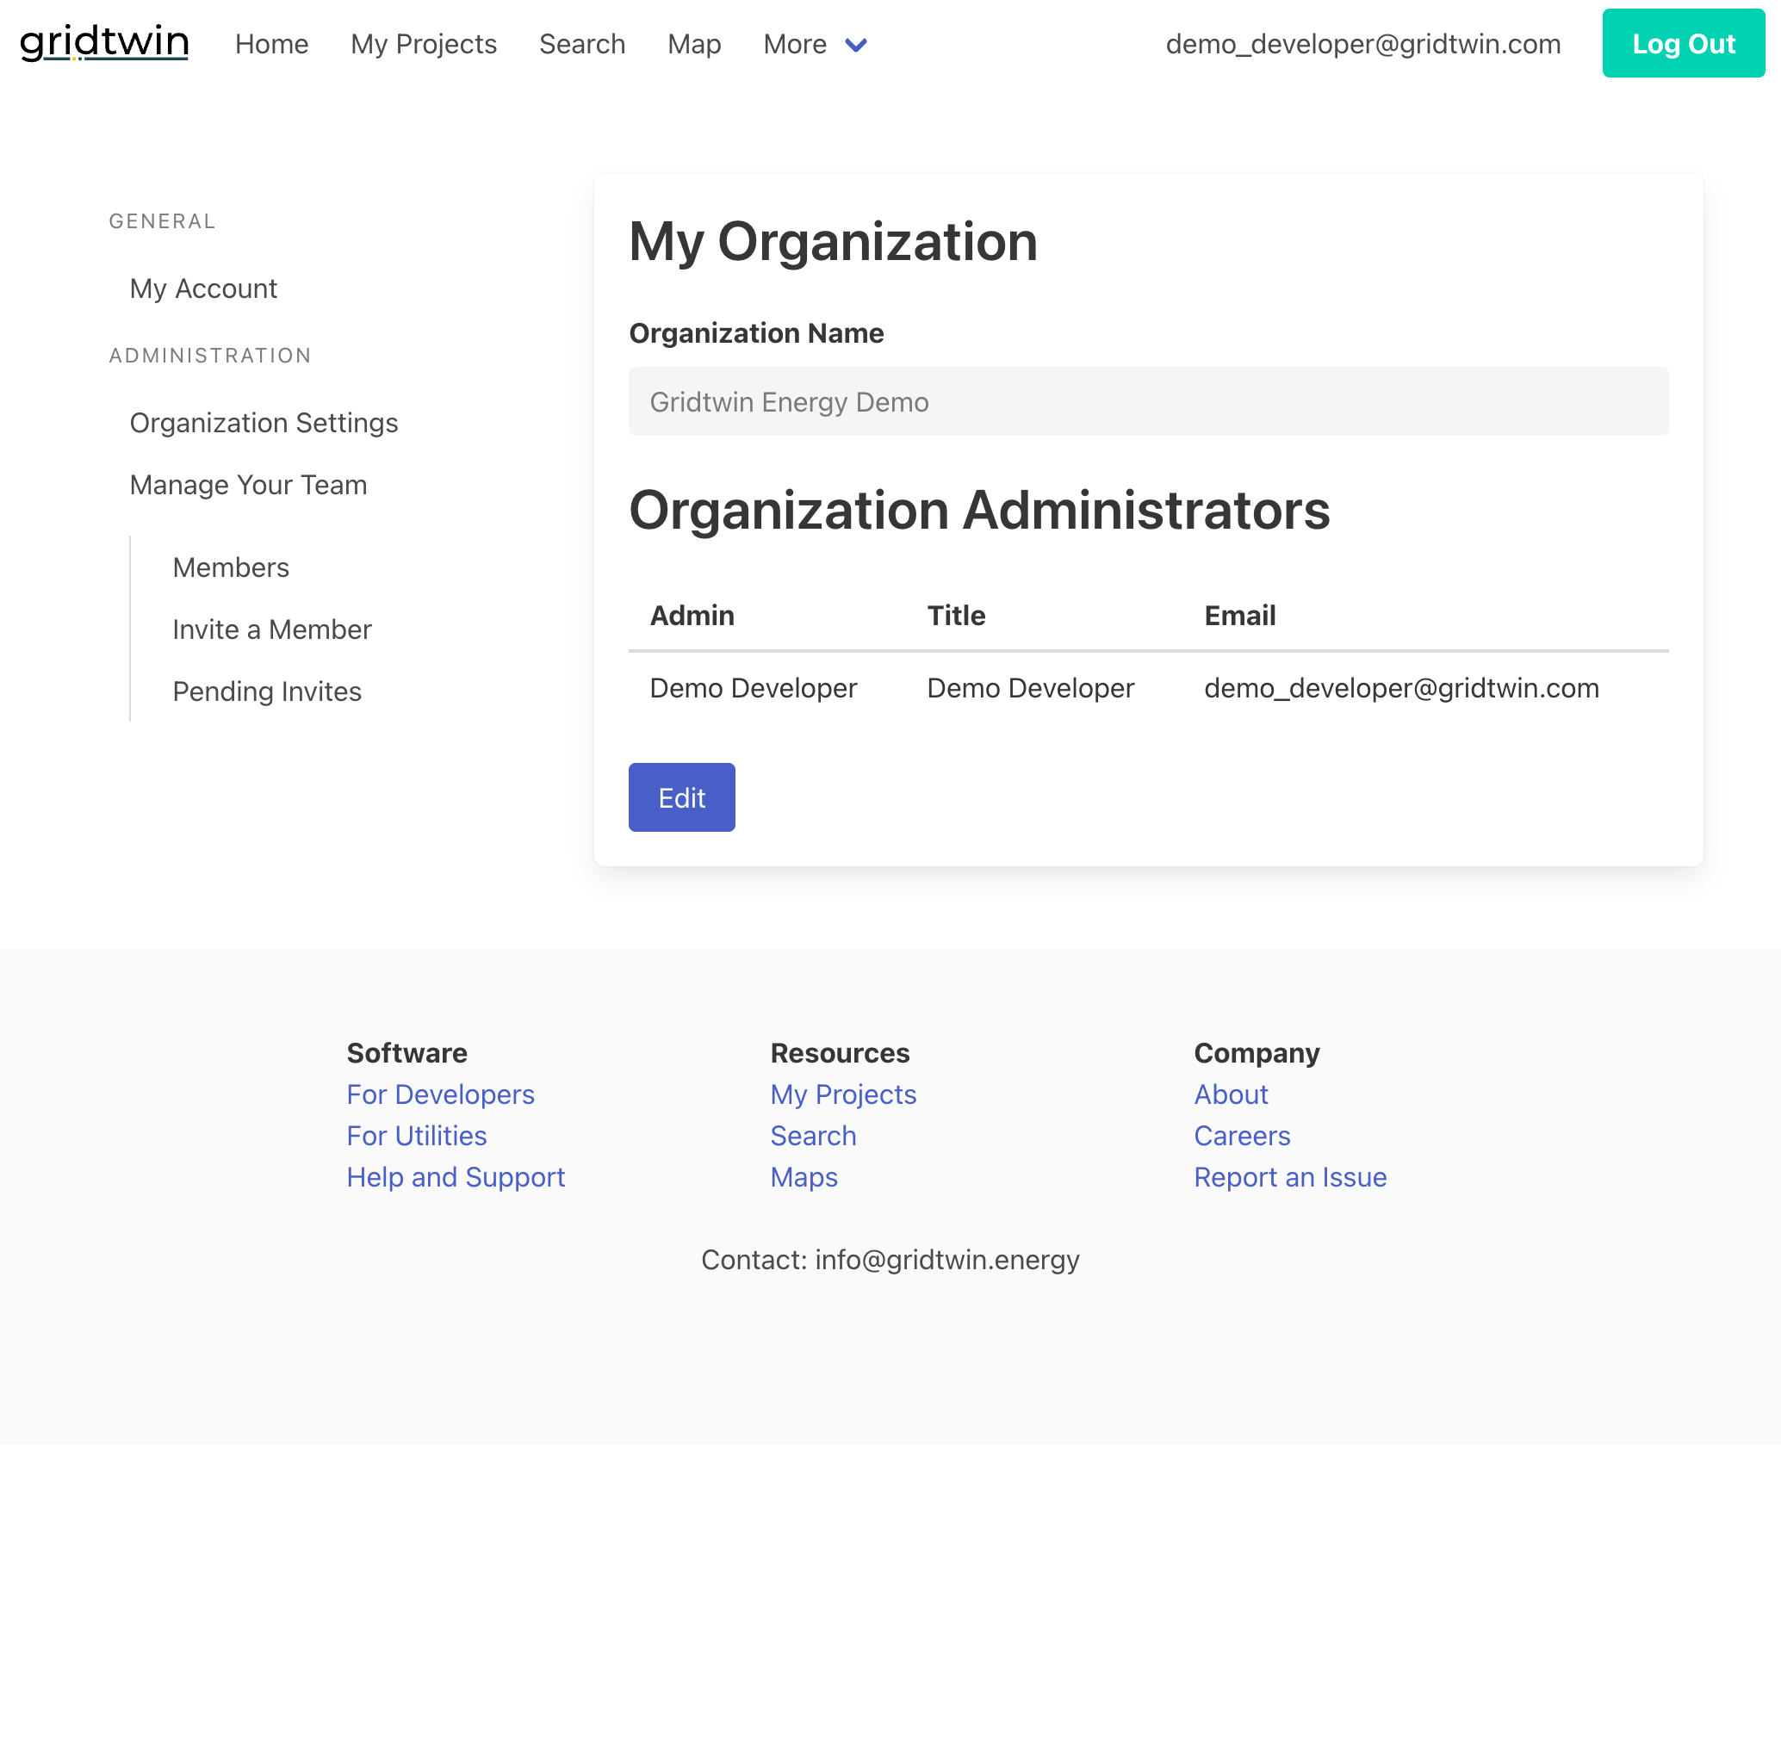
Task: Select Manage Your Team
Action: pyautogui.click(x=248, y=484)
